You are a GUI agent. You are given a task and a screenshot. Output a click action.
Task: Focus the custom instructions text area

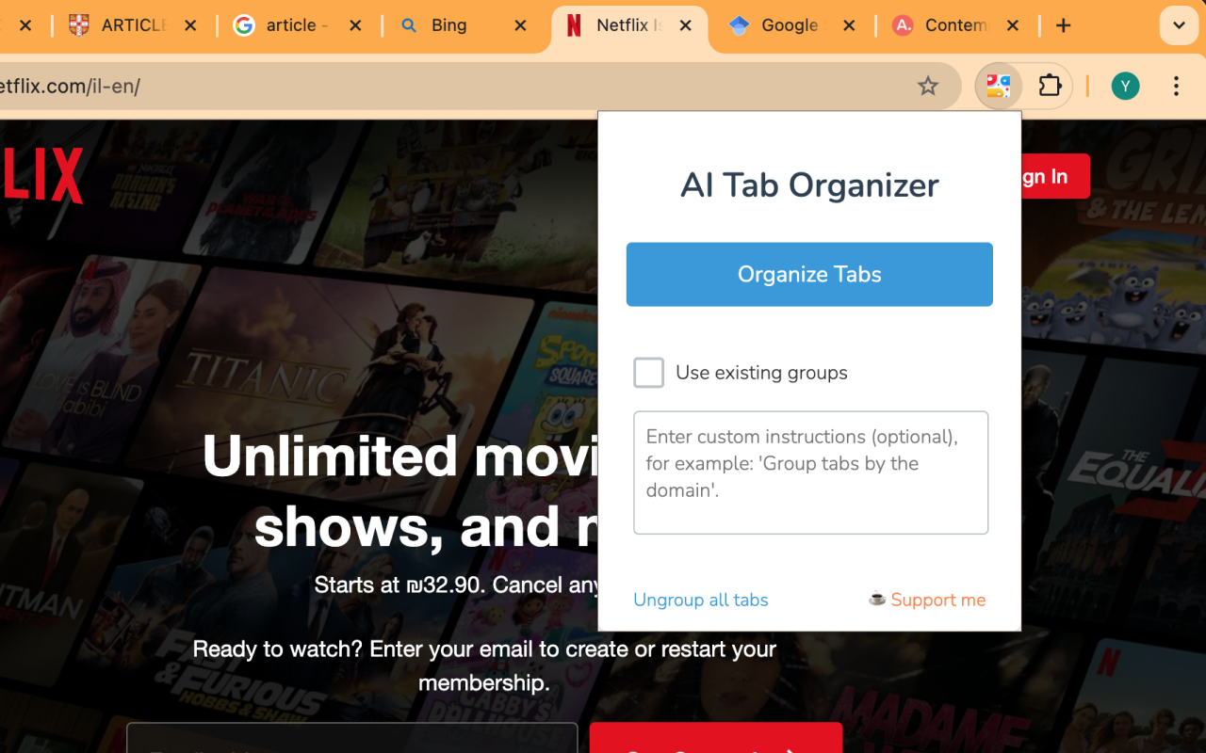click(x=810, y=473)
